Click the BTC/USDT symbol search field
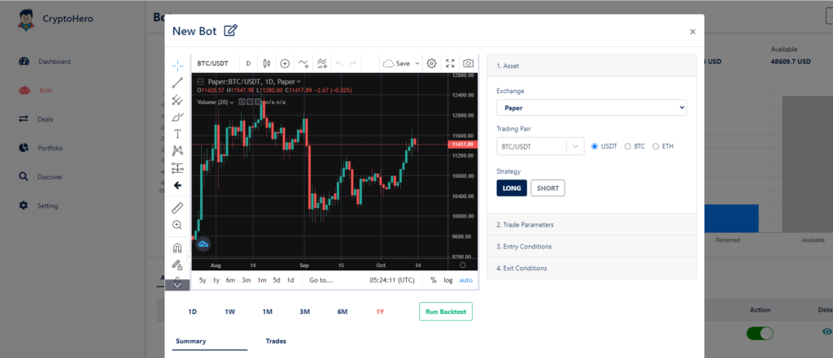Screen dimensions: 833x358 tap(212, 63)
